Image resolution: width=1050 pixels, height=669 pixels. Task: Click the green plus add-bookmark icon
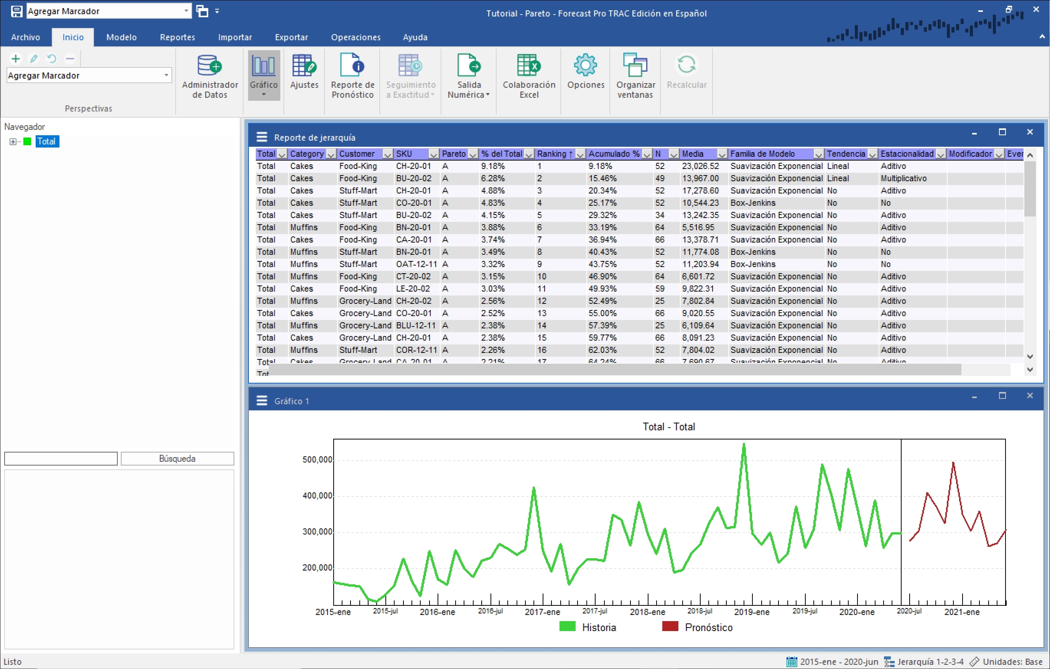click(x=16, y=58)
